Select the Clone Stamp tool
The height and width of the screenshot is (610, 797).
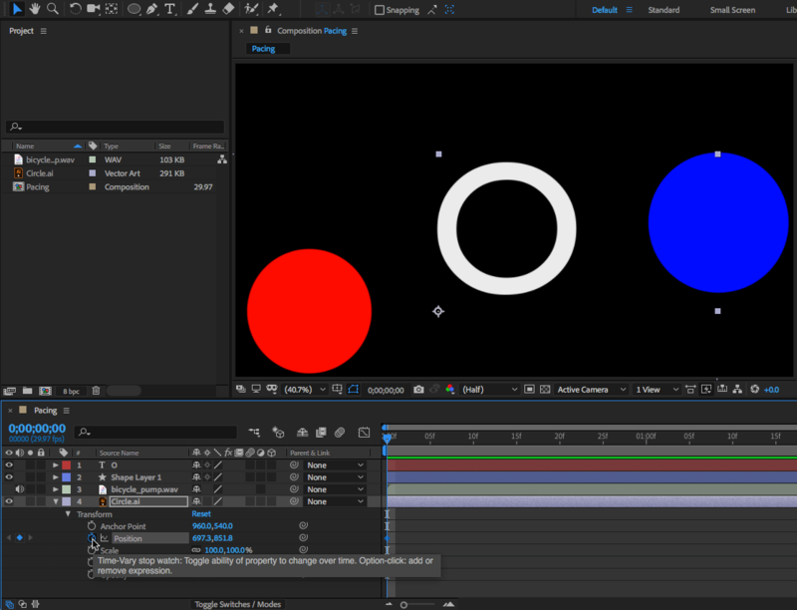(x=209, y=9)
